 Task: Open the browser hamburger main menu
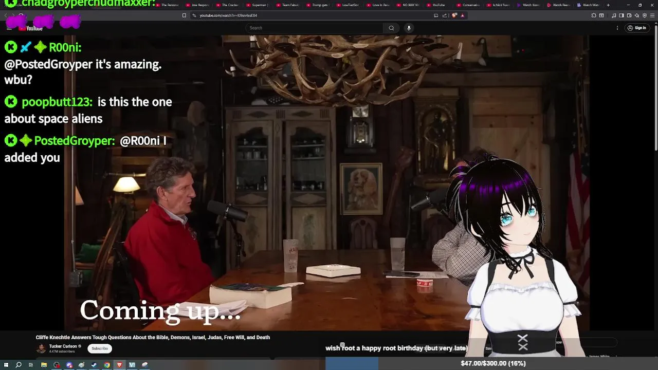click(652, 15)
